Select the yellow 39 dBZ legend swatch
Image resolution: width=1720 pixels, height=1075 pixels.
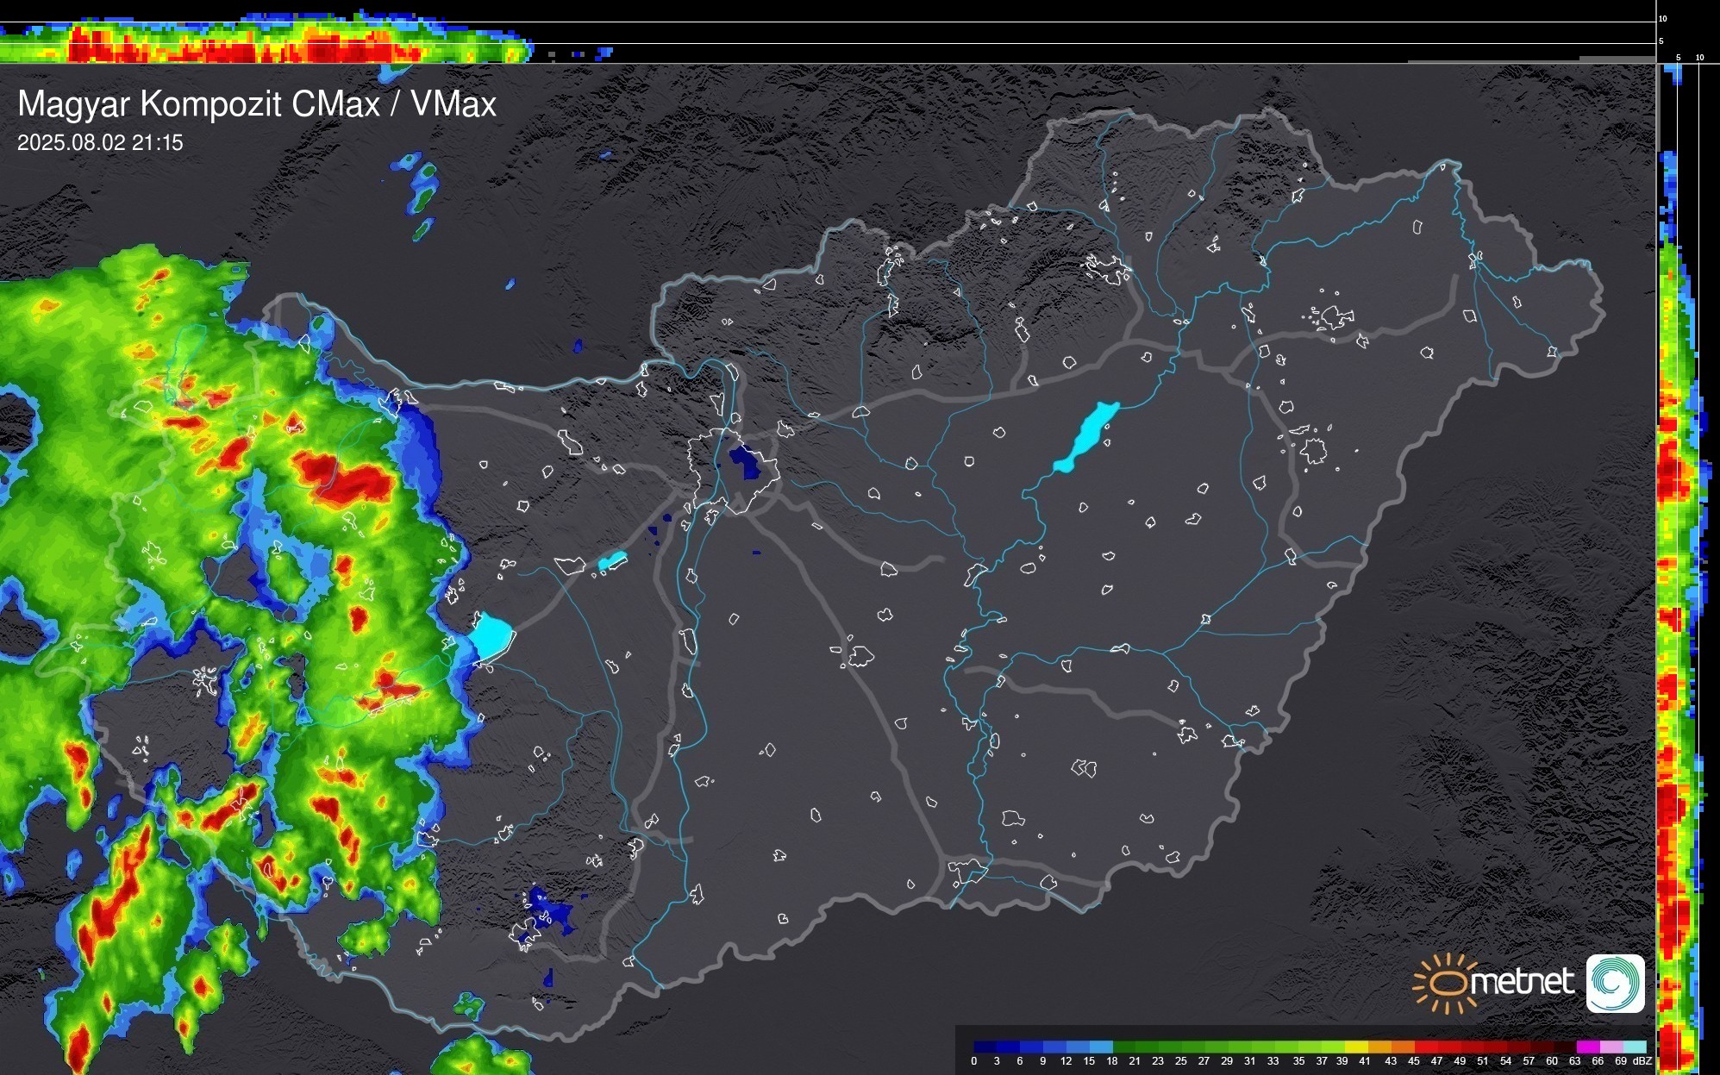click(x=1357, y=1047)
